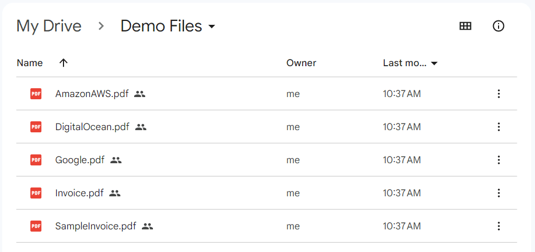The image size is (535, 252).
Task: Sort by the Name column header
Action: [30, 63]
